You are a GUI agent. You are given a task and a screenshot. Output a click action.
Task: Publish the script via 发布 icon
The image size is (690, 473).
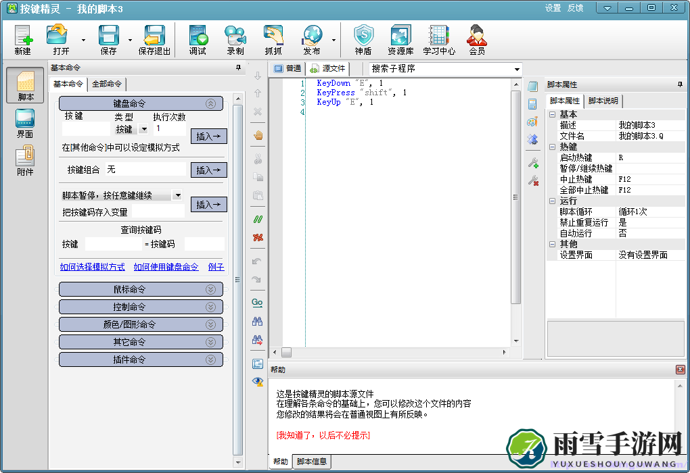[312, 40]
